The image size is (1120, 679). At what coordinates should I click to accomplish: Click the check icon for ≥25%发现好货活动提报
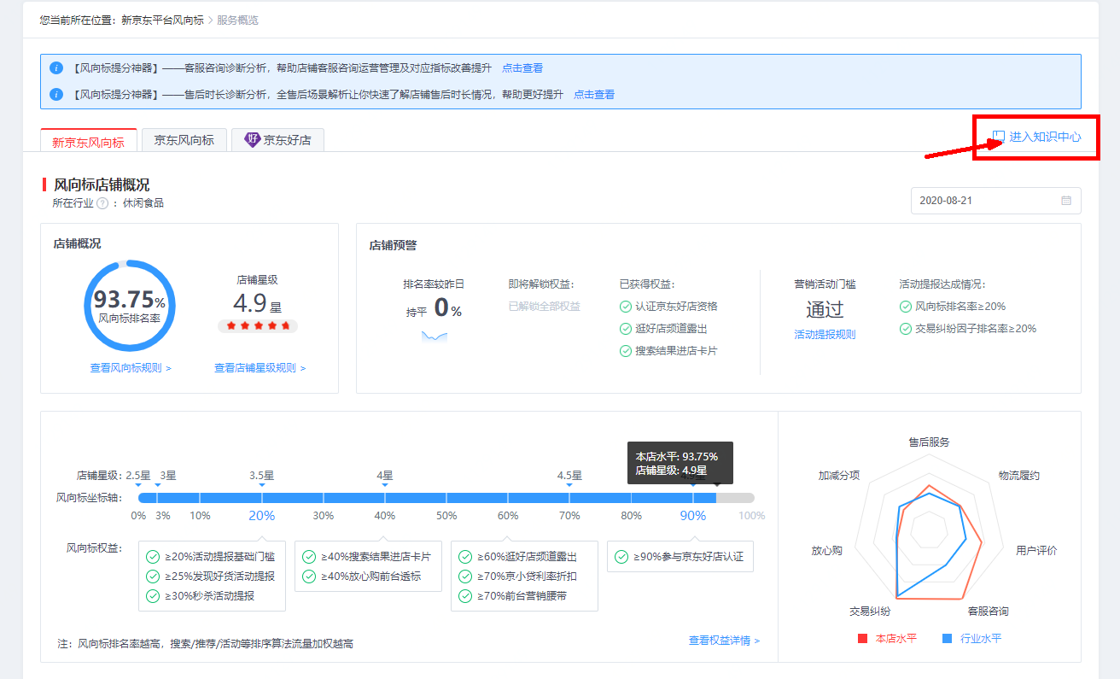coord(153,577)
